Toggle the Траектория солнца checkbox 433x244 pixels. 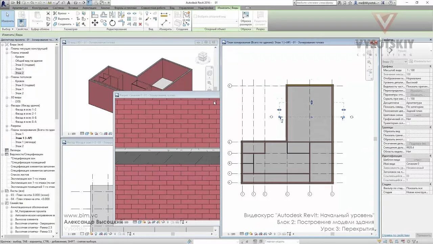pos(408,123)
